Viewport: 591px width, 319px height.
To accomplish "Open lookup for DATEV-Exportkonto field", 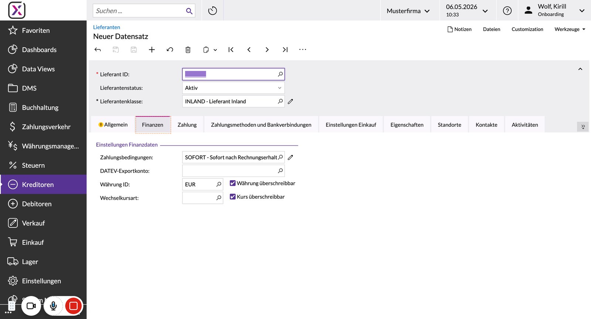I will (280, 171).
